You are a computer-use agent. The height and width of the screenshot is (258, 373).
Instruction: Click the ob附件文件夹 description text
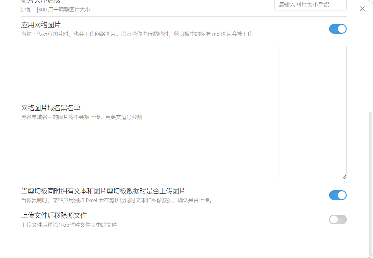tap(69, 225)
